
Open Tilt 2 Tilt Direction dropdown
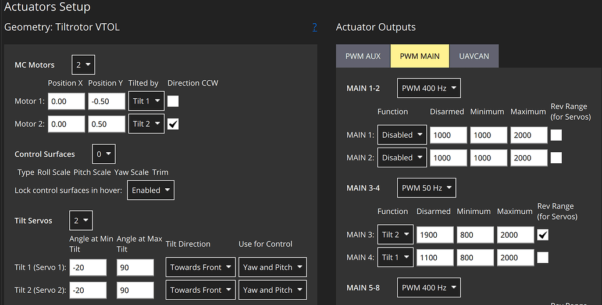201,290
